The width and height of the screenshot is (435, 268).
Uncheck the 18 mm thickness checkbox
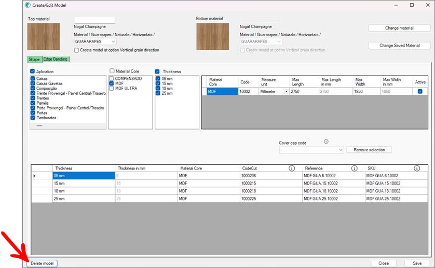[158, 88]
